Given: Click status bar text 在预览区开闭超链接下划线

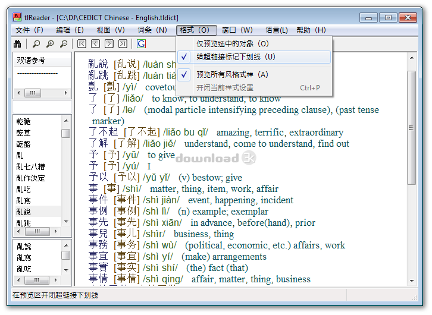Looking at the screenshot, I should click(55, 295).
